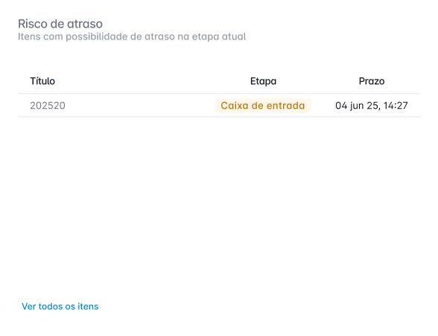Select the 202520 table row
The width and height of the screenshot is (438, 336).
(x=219, y=105)
